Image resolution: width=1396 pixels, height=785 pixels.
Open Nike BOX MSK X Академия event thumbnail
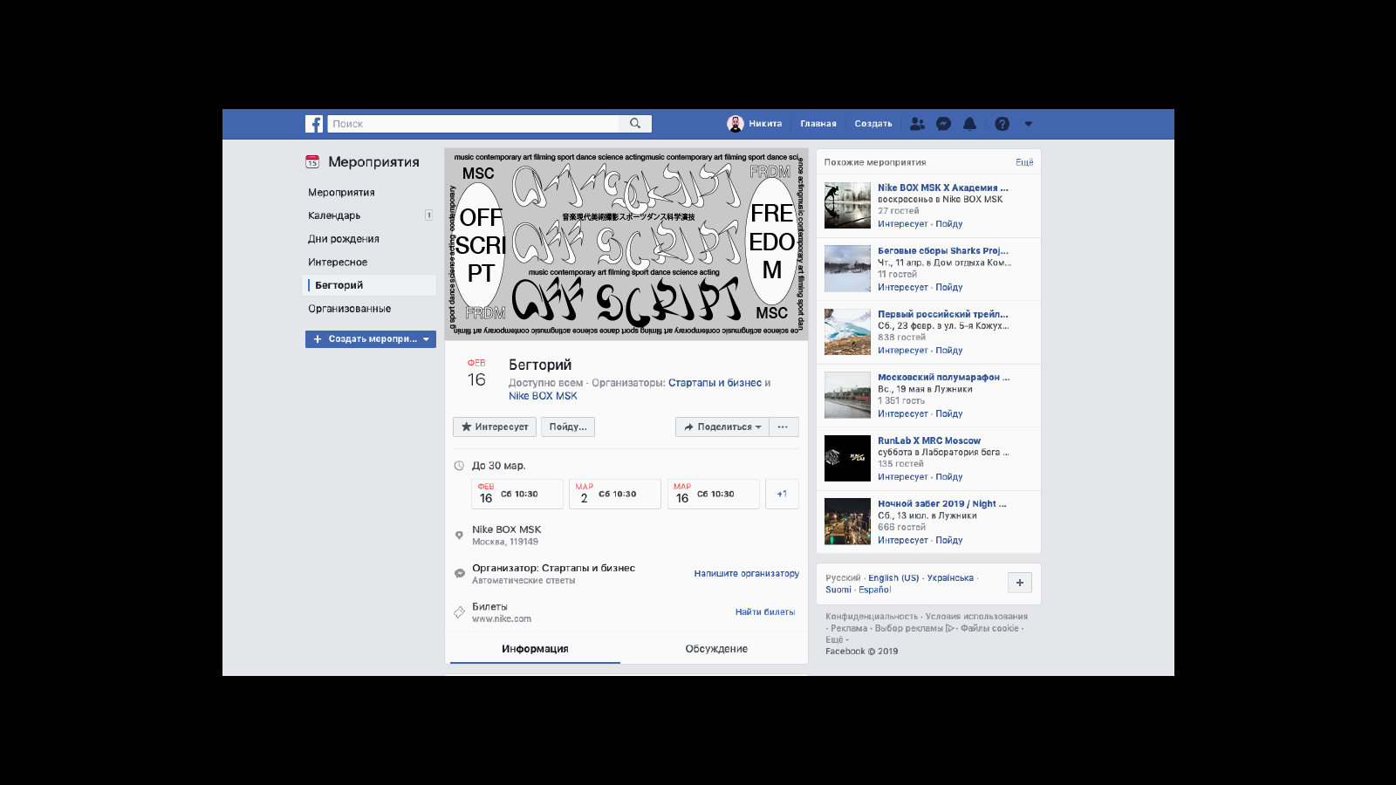[847, 206]
